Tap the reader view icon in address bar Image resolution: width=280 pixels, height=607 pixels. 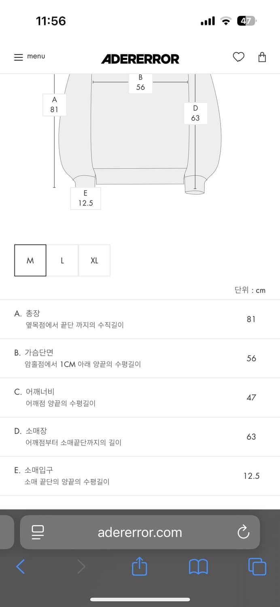pyautogui.click(x=38, y=533)
